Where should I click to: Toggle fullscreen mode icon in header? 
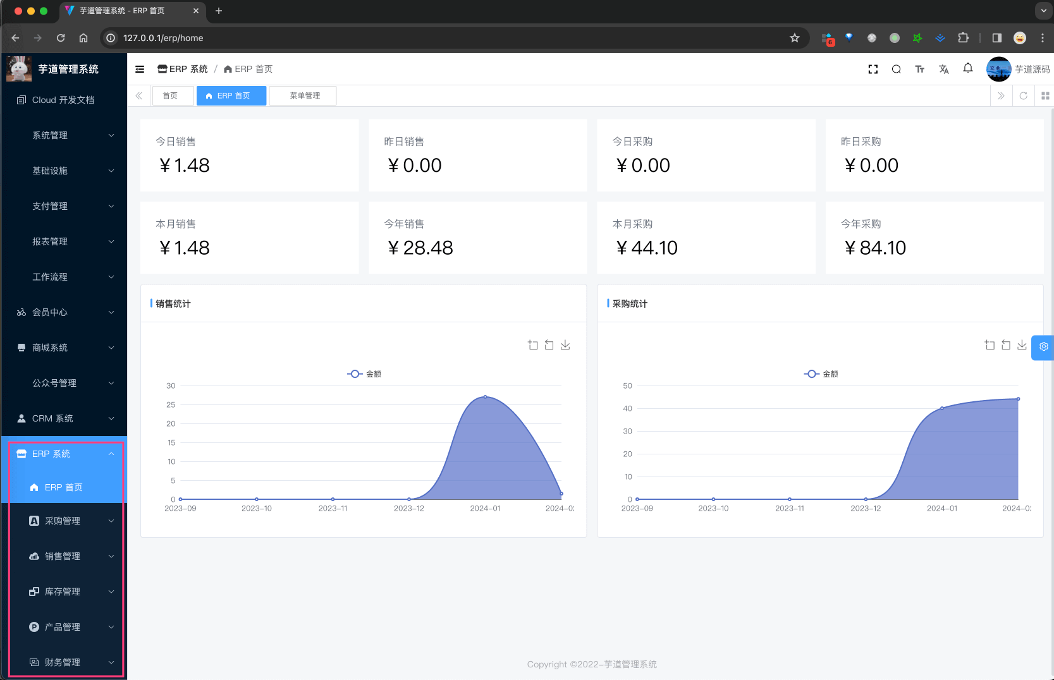coord(873,70)
